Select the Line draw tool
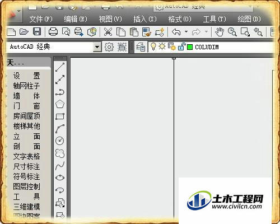Image resolution: width=280 pixels, height=224 pixels. pyautogui.click(x=60, y=67)
